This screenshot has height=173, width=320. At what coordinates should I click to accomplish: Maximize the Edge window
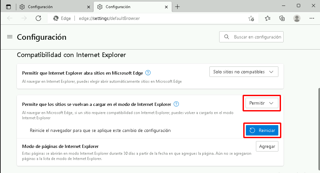pyautogui.click(x=299, y=6)
